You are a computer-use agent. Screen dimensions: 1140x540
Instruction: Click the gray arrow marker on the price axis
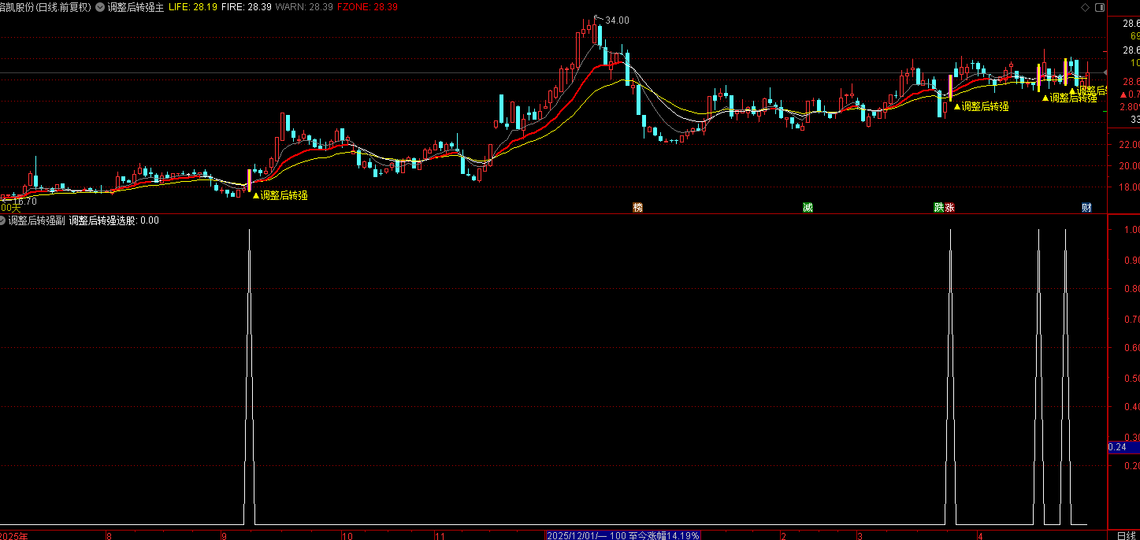[1104, 73]
